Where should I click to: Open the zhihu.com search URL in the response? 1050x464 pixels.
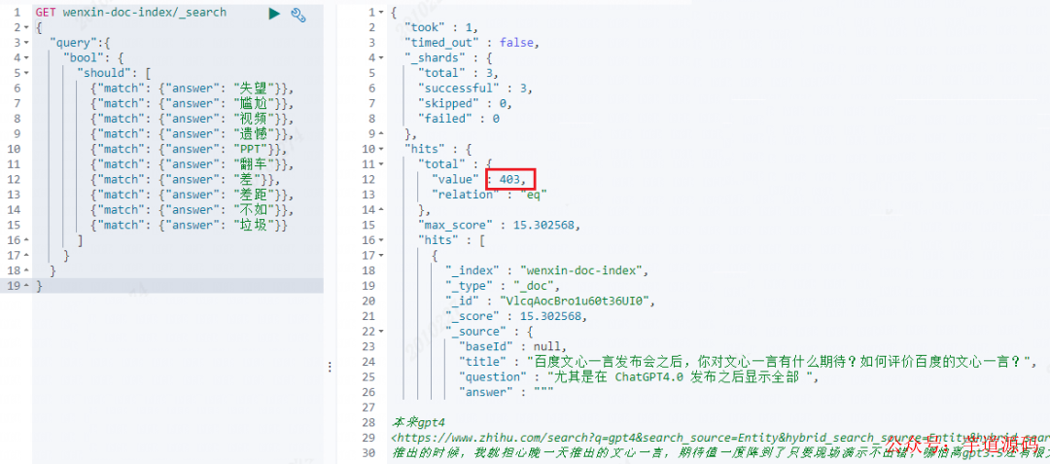click(719, 437)
